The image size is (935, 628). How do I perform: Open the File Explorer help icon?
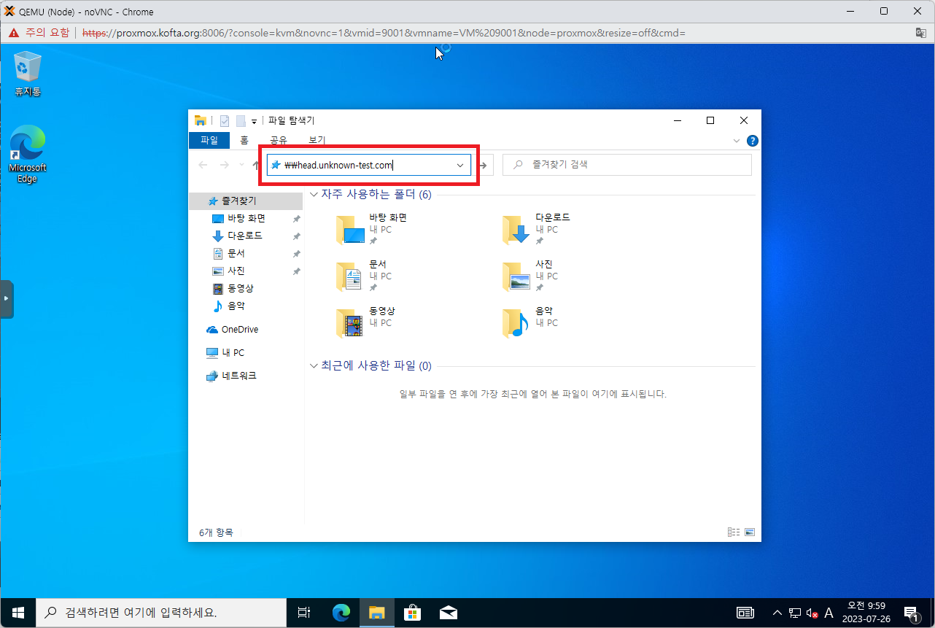pos(752,141)
